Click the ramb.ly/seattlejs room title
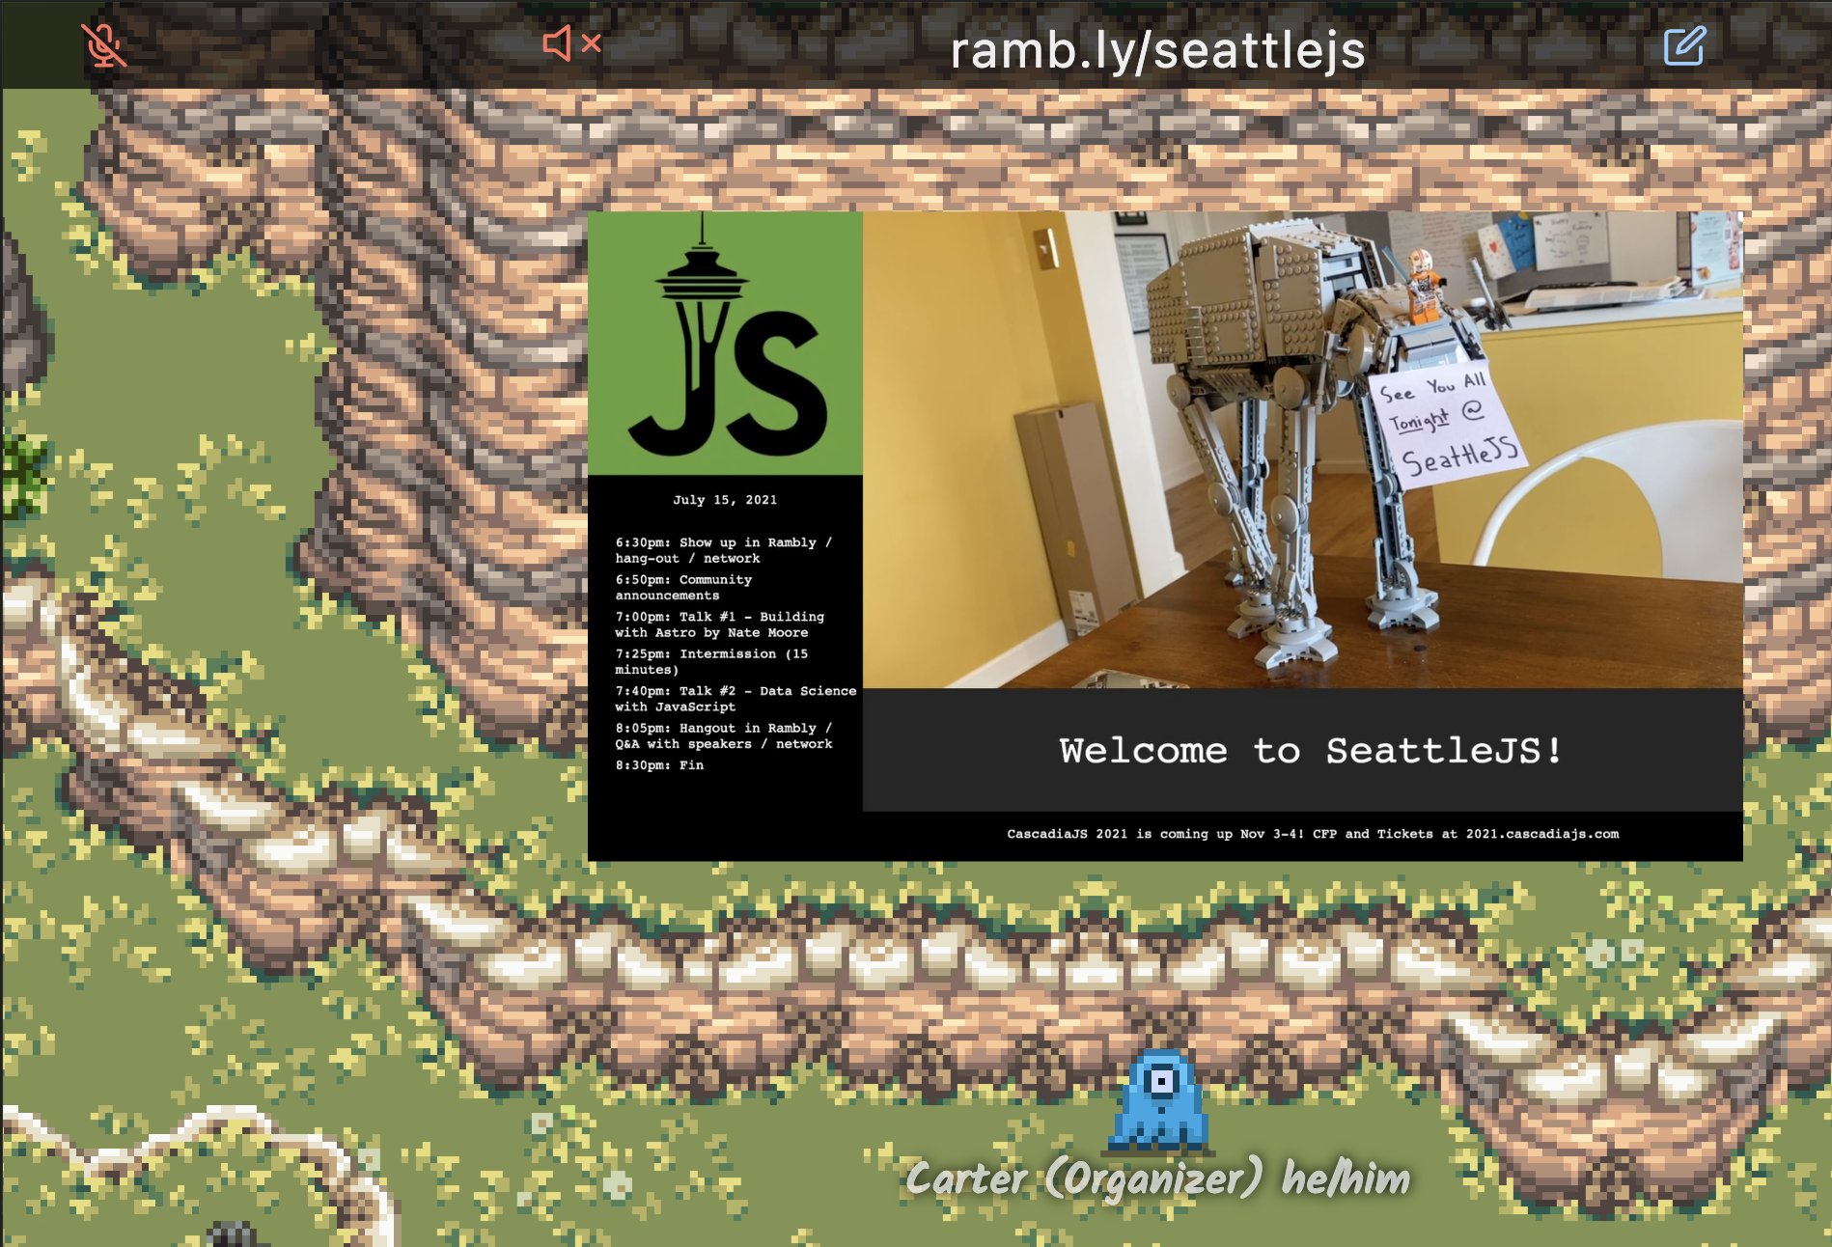 [x=1157, y=50]
